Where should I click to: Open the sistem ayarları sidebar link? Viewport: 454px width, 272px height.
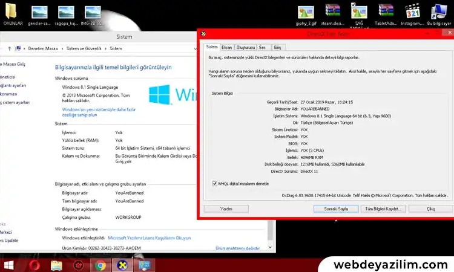point(15,102)
